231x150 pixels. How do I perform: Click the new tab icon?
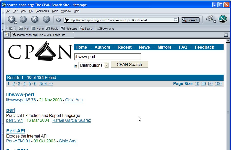[x=7, y=34]
